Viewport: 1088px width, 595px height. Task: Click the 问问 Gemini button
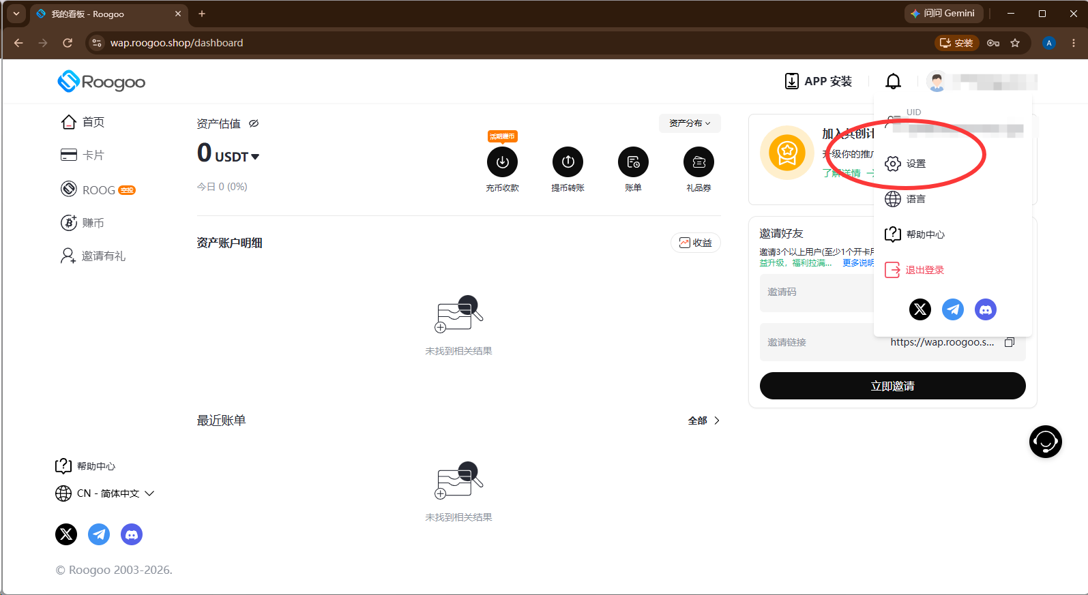[943, 14]
